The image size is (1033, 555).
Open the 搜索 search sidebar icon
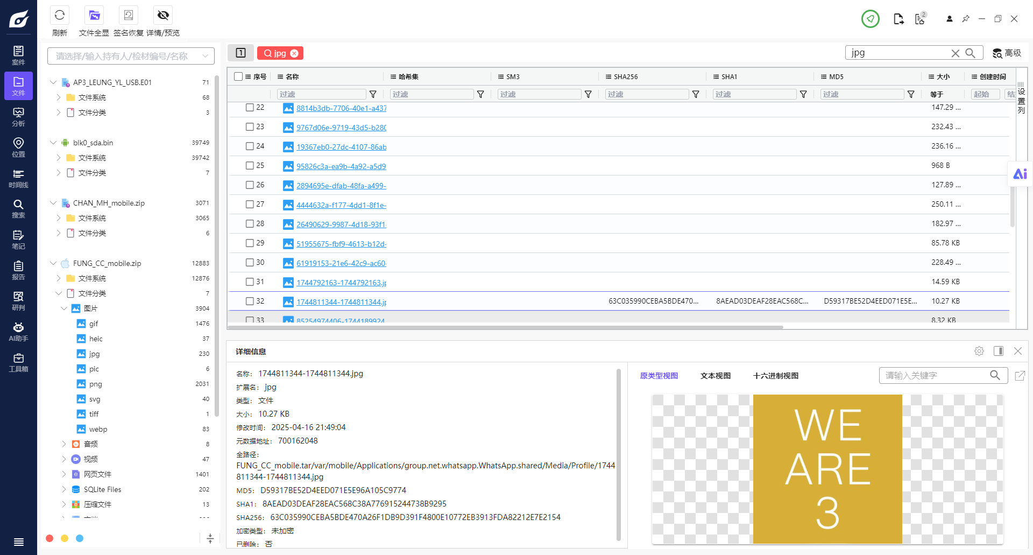18,209
